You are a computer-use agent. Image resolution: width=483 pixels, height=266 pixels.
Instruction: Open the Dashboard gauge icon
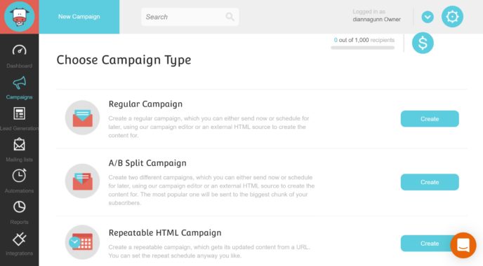19,50
